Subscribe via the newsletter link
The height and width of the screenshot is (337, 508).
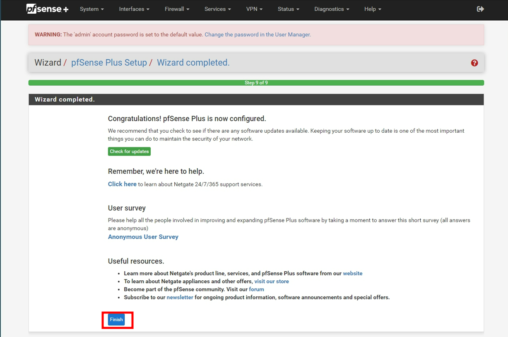coord(180,297)
